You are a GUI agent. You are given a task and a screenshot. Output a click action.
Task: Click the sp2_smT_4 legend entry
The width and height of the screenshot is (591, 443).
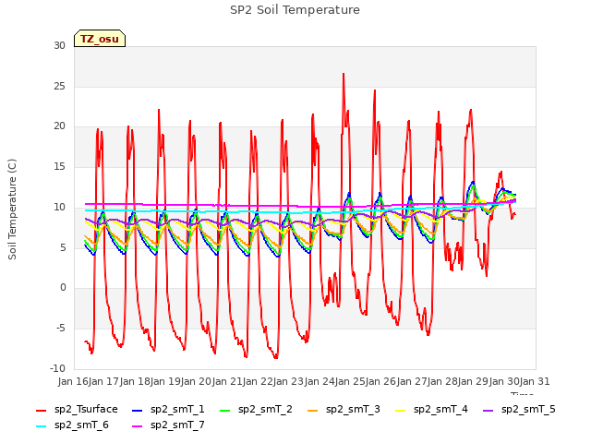(x=431, y=410)
